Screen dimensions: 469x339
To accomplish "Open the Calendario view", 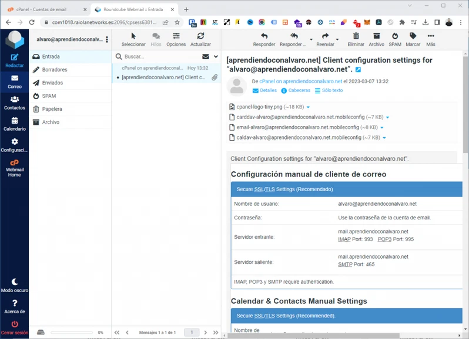I will (x=15, y=121).
